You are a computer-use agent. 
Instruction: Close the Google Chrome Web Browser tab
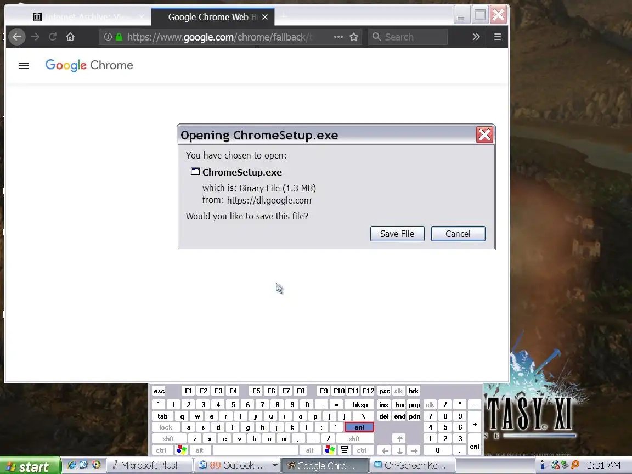click(265, 17)
